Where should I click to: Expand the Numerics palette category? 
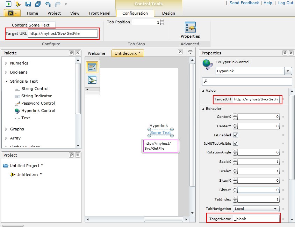[6, 63]
